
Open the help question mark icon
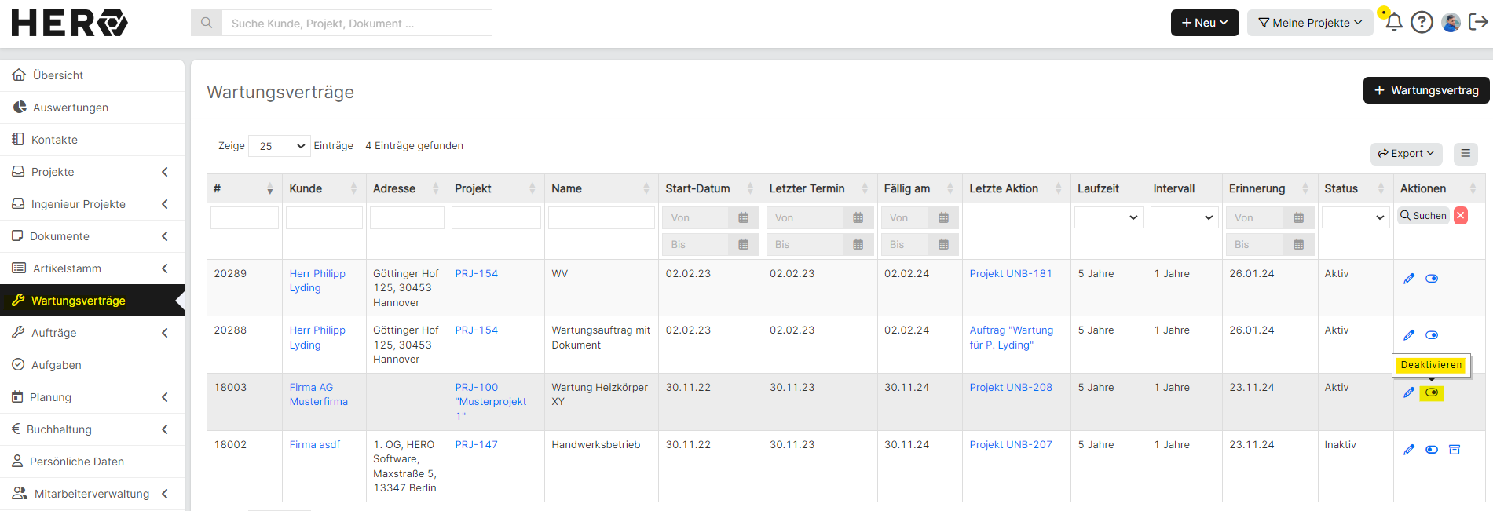tap(1422, 22)
